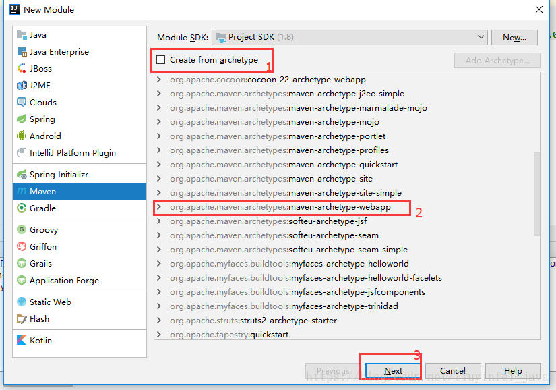Click the Spring Initializr icon

pos(22,174)
